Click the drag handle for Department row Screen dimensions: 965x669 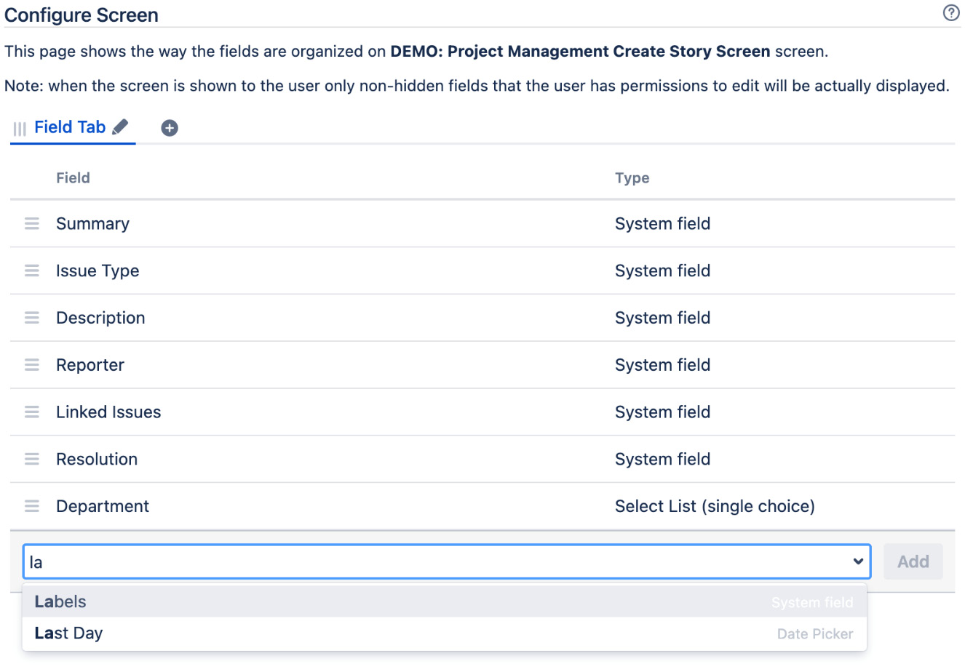coord(32,506)
